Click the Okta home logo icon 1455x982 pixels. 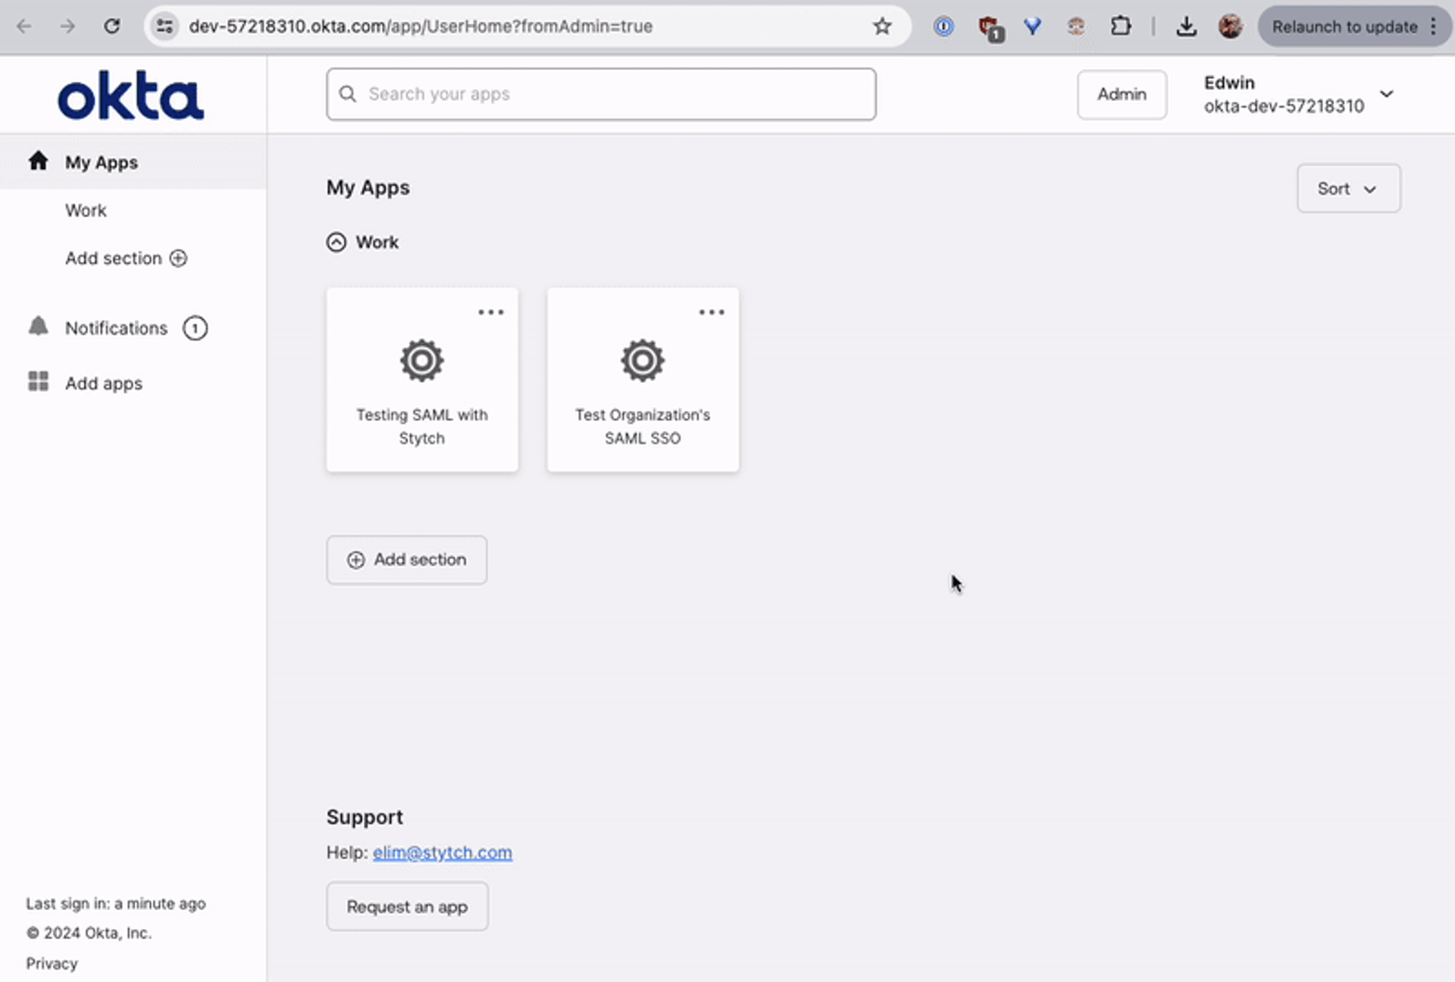[x=130, y=96]
